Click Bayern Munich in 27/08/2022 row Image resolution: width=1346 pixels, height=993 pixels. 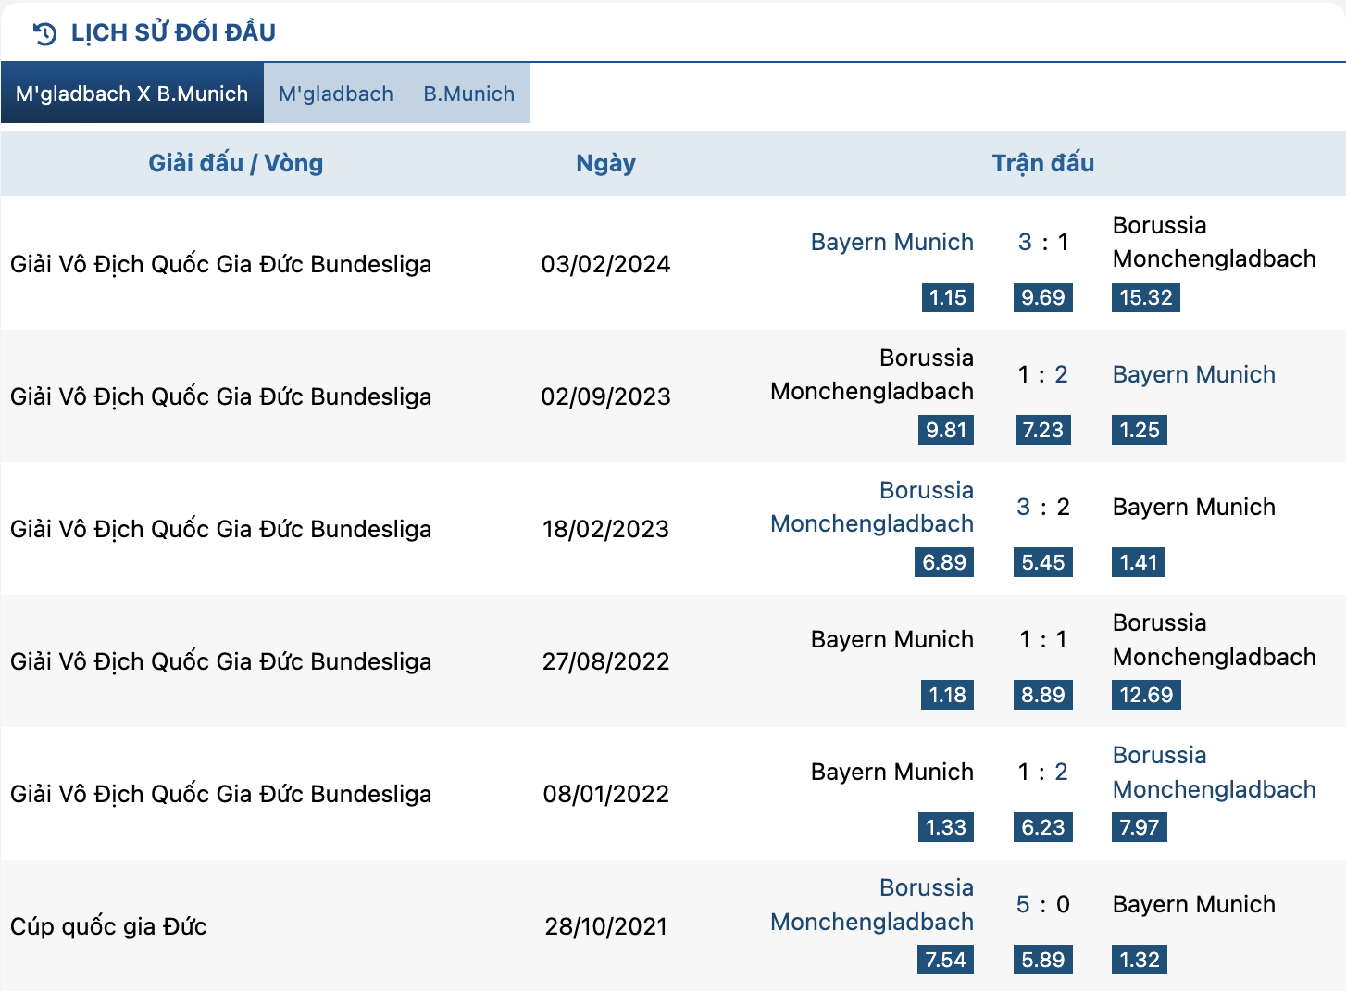point(892,639)
